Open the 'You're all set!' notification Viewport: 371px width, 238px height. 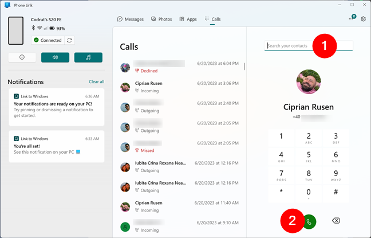pos(57,146)
